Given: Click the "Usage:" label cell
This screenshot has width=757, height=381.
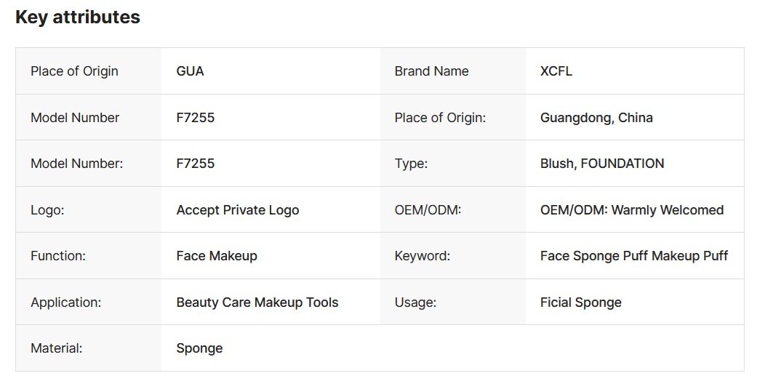Looking at the screenshot, I should 415,302.
